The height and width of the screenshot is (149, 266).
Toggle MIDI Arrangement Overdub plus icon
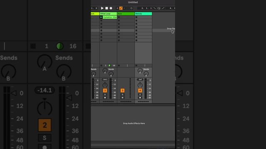tap(117, 8)
